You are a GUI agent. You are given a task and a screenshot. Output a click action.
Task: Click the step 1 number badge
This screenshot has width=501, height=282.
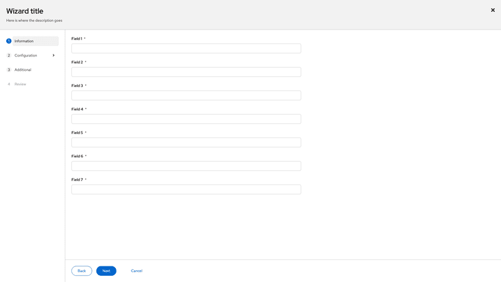pyautogui.click(x=9, y=41)
